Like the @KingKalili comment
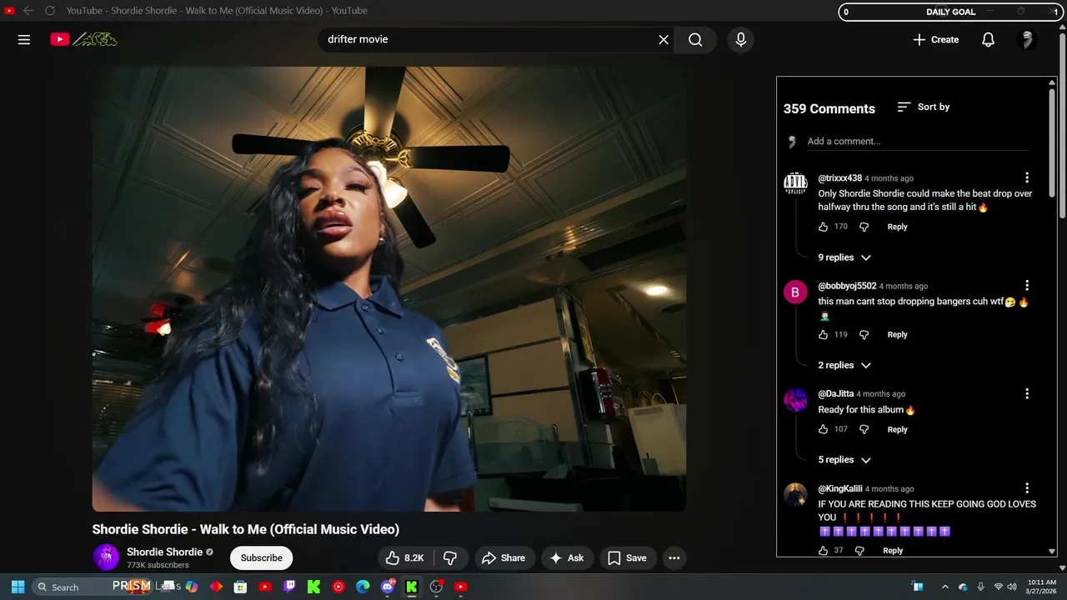This screenshot has width=1067, height=600. pos(824,550)
